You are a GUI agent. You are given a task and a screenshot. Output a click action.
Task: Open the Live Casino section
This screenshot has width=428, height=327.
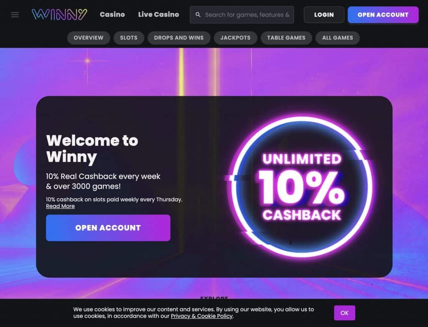(158, 15)
